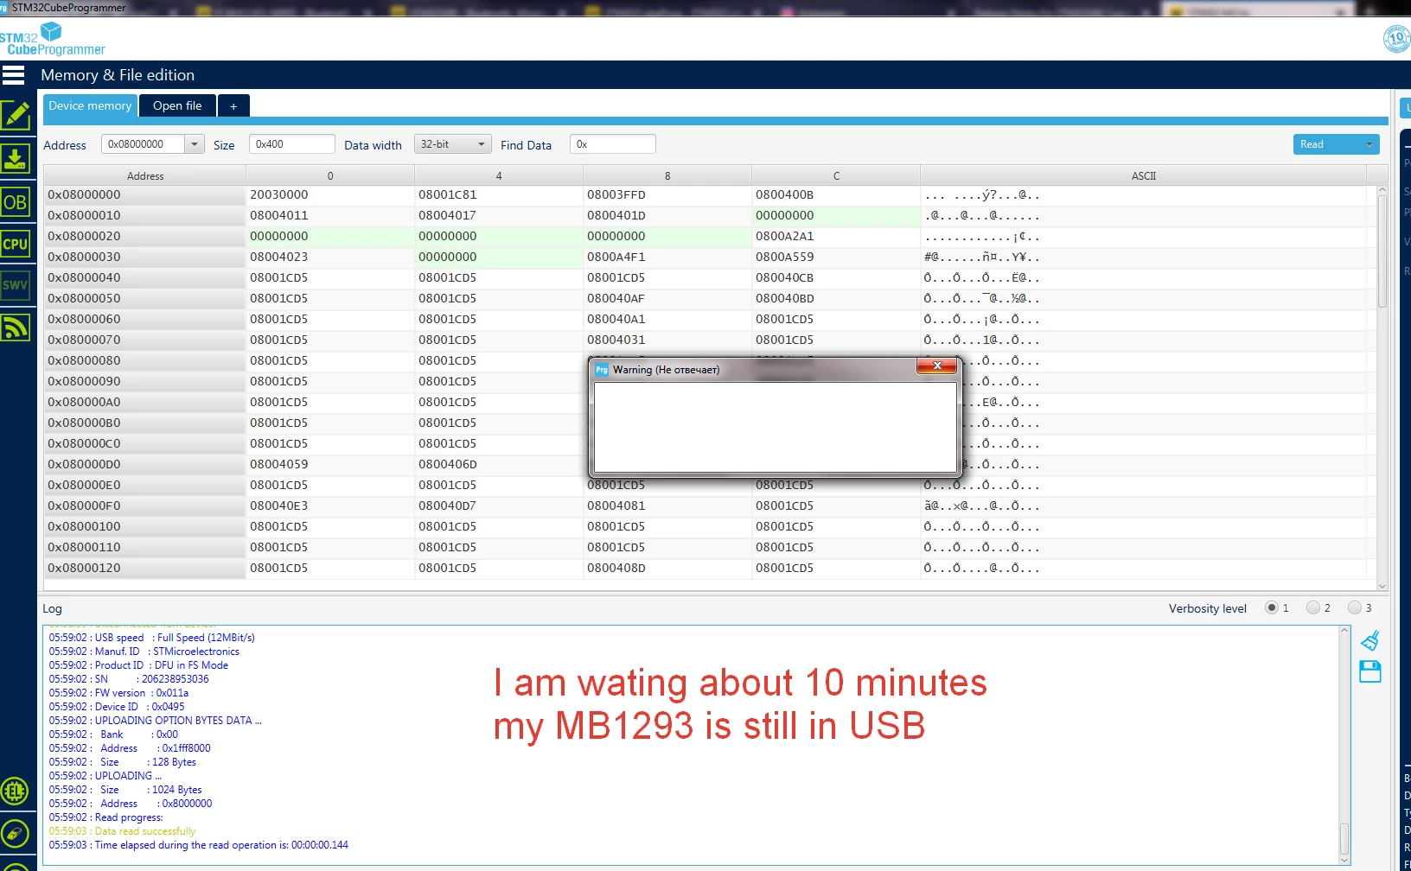Open the hamburger menu
The width and height of the screenshot is (1411, 871).
tap(13, 75)
